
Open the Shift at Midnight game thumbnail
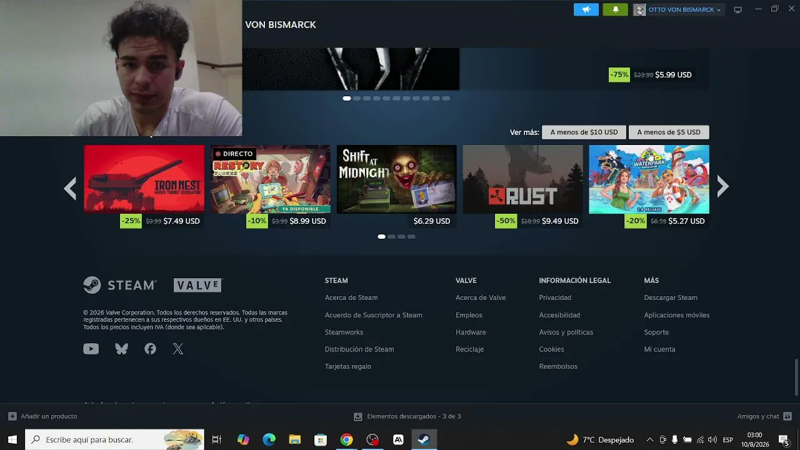[x=396, y=179]
